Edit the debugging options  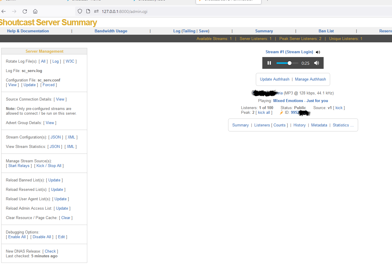pos(61,237)
